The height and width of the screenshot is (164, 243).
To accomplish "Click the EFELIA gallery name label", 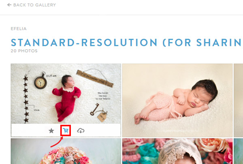I will pos(19,29).
